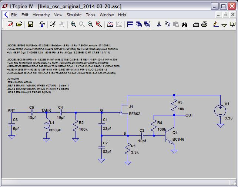This screenshot has height=187, width=238.
Task: Tile windows horizontally
Action: [130, 24]
